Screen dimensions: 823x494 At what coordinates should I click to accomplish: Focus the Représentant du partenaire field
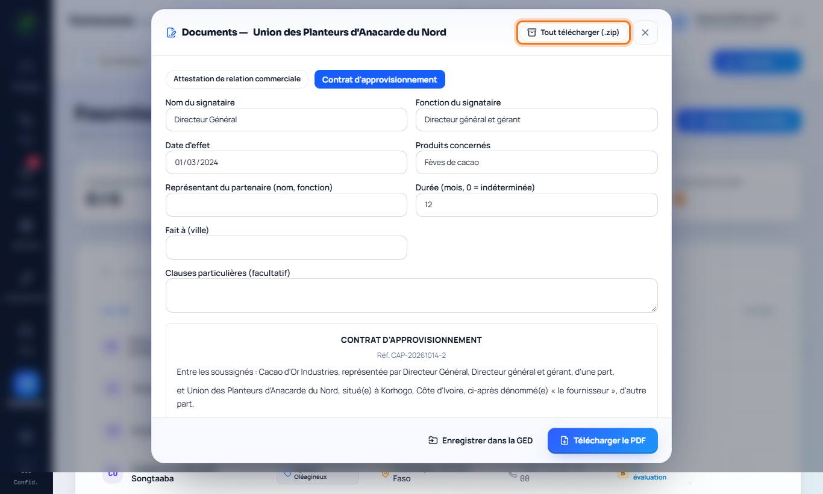[x=286, y=205]
